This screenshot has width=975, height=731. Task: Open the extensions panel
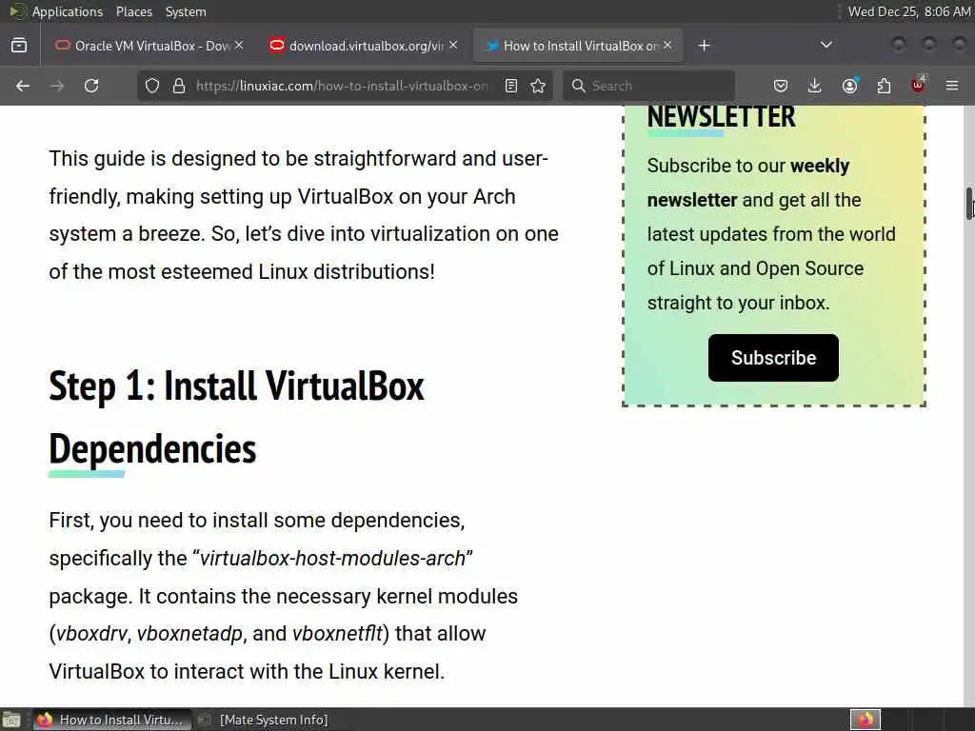pyautogui.click(x=884, y=86)
